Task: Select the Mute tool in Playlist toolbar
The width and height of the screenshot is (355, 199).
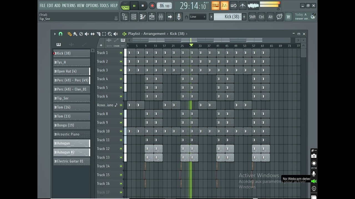Action: [87, 34]
